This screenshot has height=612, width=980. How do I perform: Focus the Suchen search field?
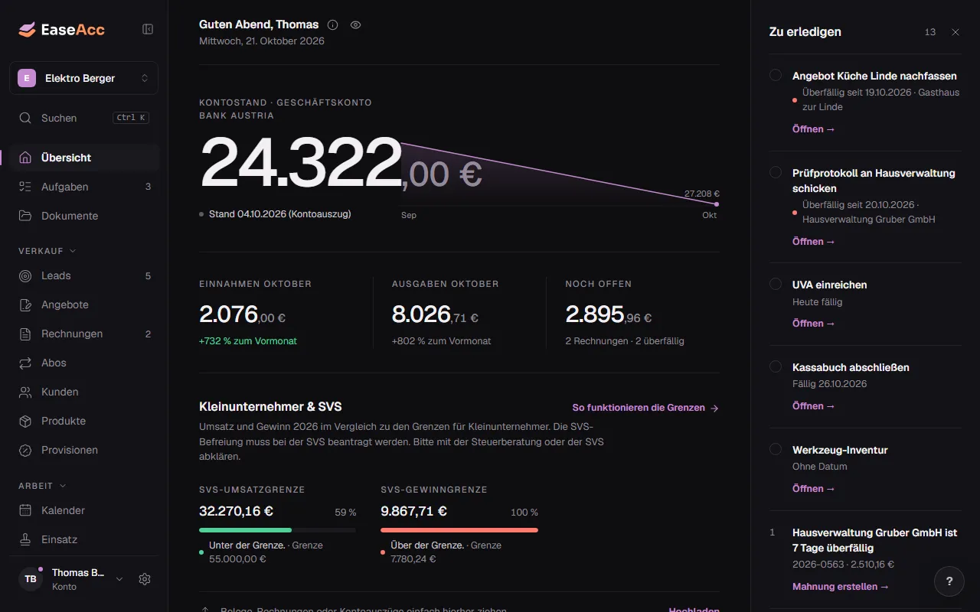[83, 118]
